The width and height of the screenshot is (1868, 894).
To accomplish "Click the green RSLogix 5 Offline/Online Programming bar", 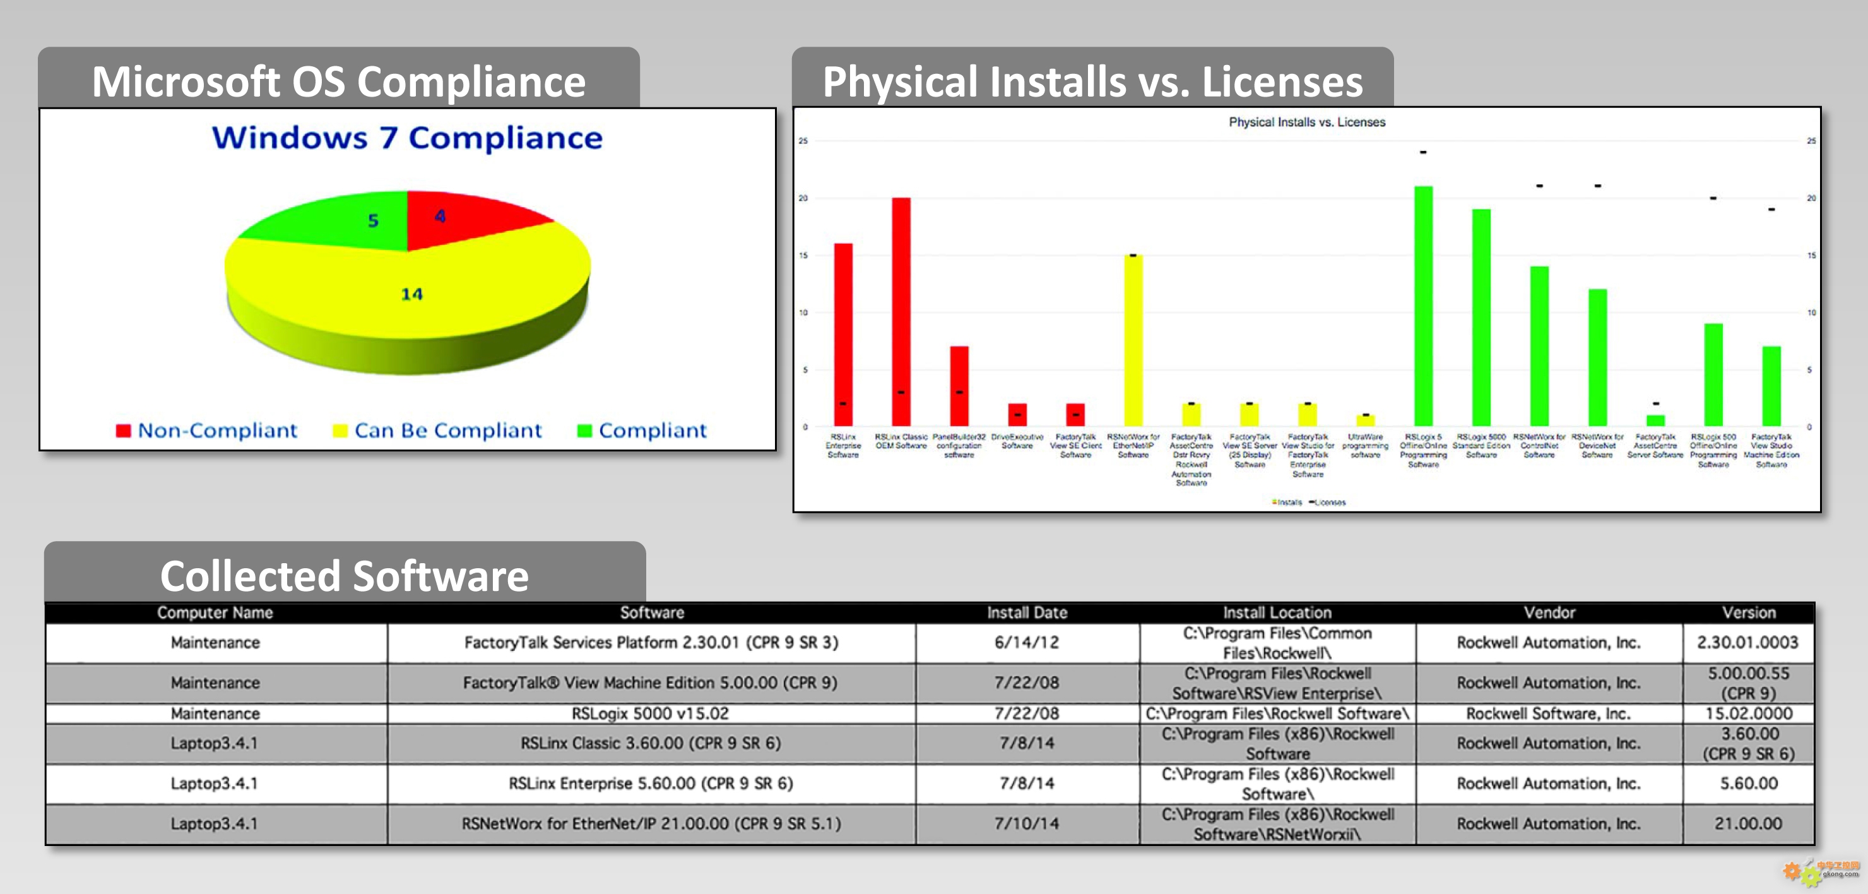I will point(1422,306).
